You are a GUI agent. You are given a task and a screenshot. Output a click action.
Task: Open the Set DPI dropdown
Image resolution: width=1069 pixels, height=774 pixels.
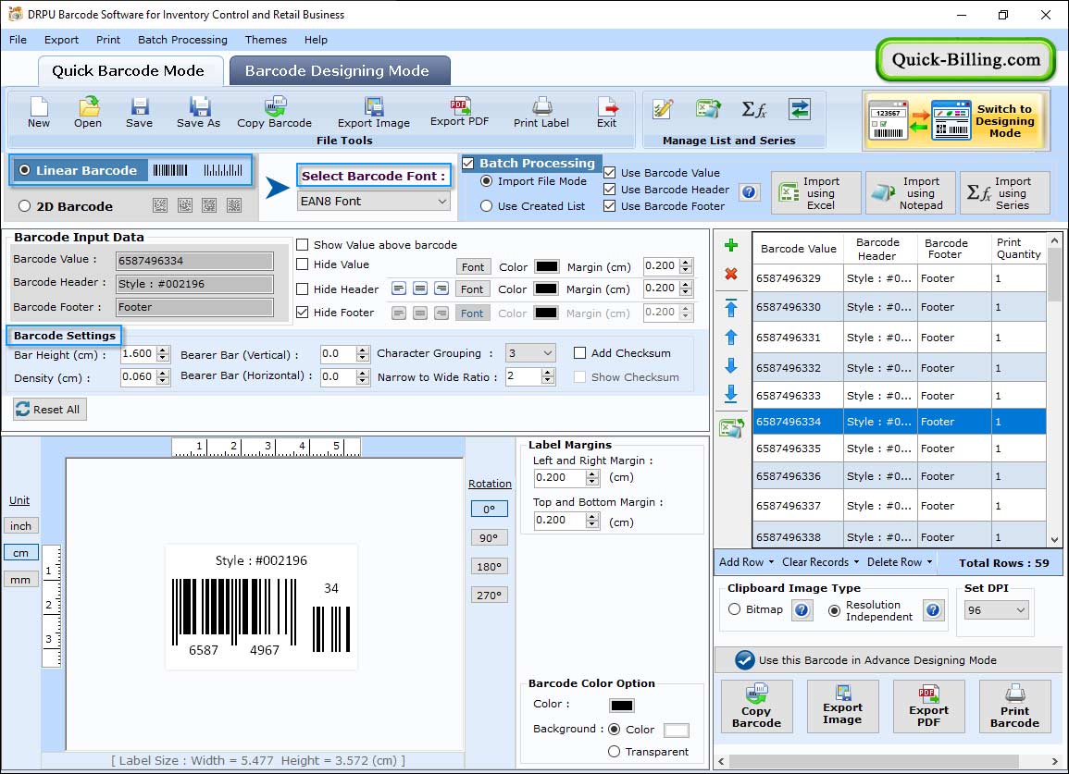(996, 610)
